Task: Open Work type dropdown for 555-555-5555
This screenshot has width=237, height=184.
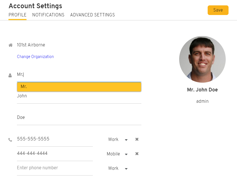Action: [118, 139]
